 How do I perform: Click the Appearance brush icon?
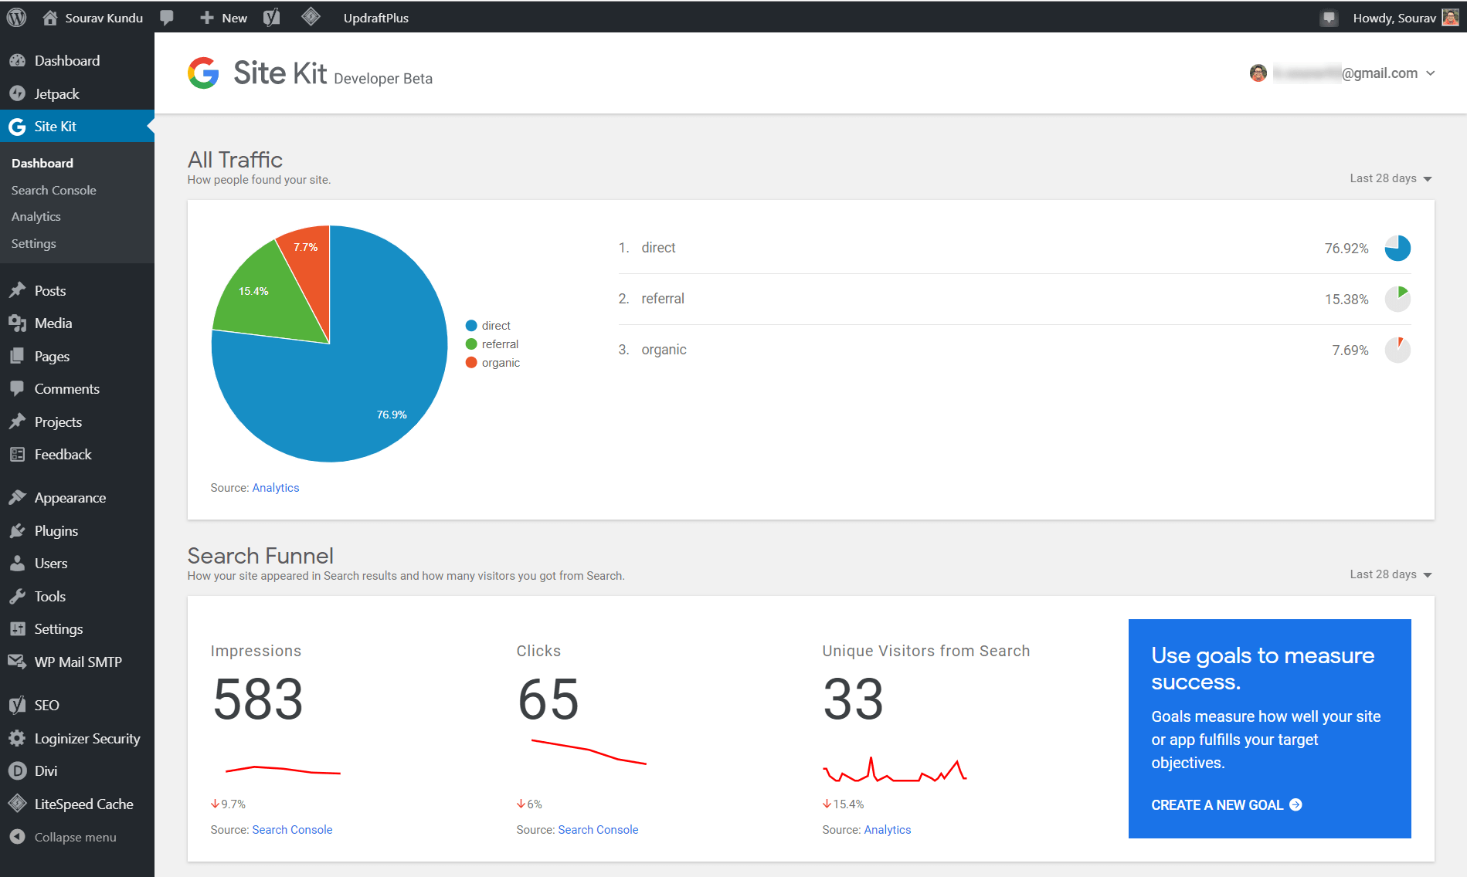pos(17,497)
